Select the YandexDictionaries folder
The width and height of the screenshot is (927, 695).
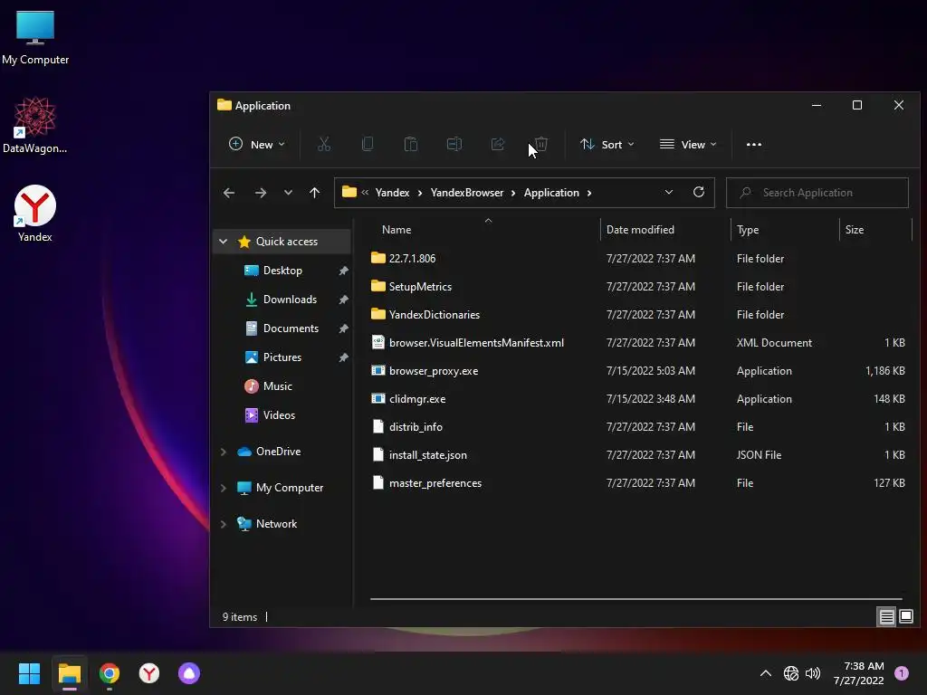pyautogui.click(x=638, y=314)
